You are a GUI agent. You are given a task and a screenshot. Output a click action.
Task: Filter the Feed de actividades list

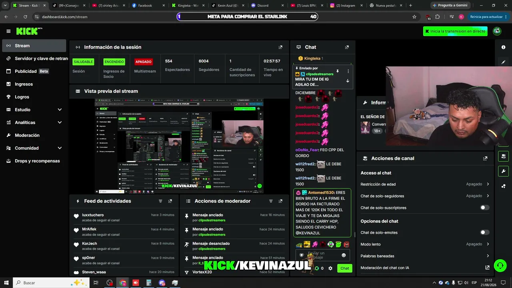pos(160,201)
